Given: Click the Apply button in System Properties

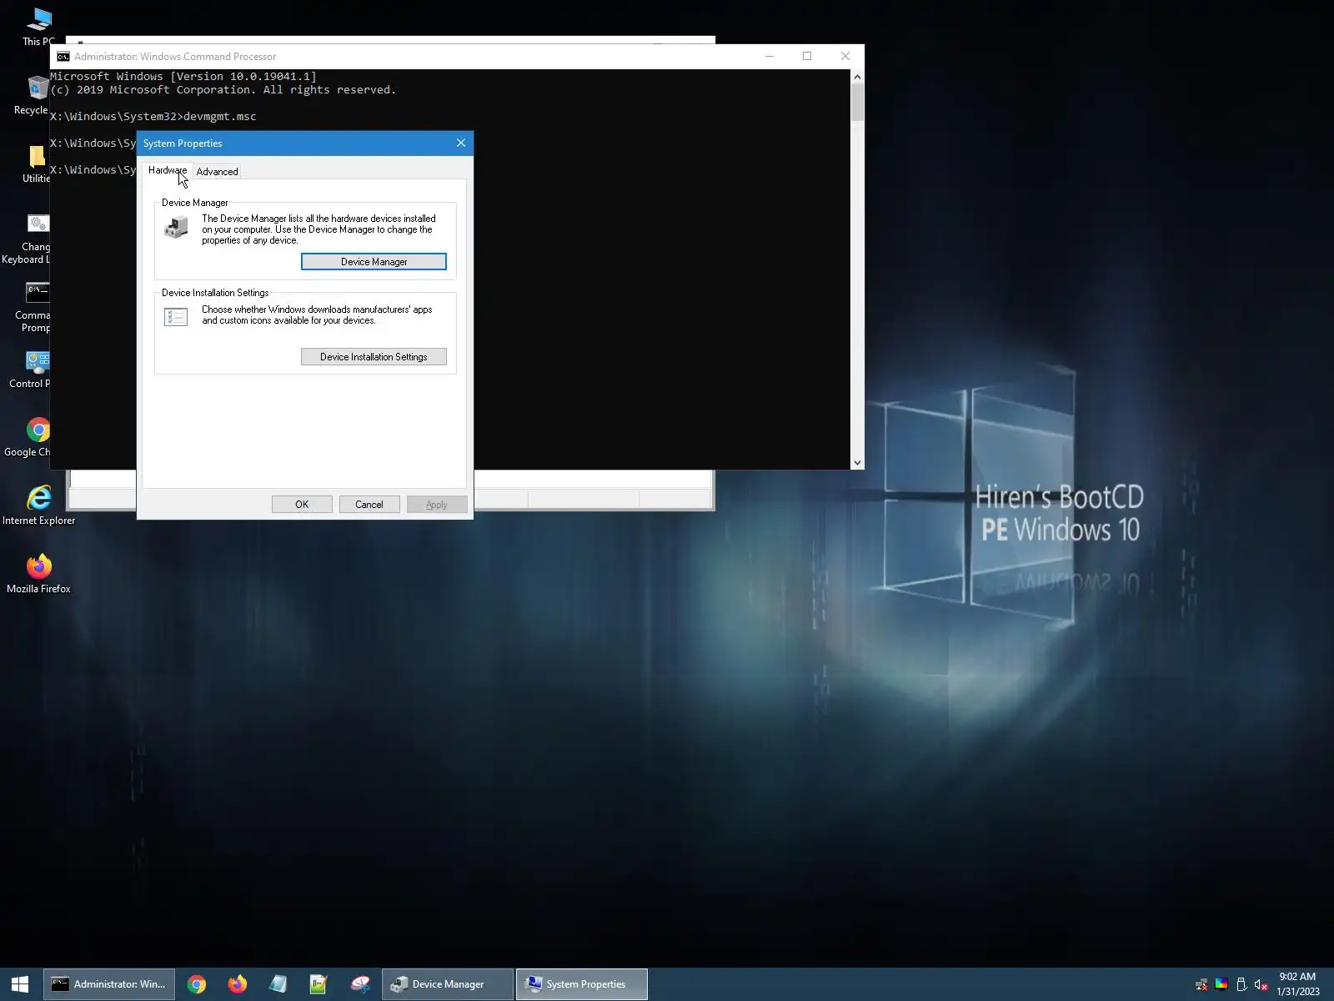Looking at the screenshot, I should click(x=437, y=505).
